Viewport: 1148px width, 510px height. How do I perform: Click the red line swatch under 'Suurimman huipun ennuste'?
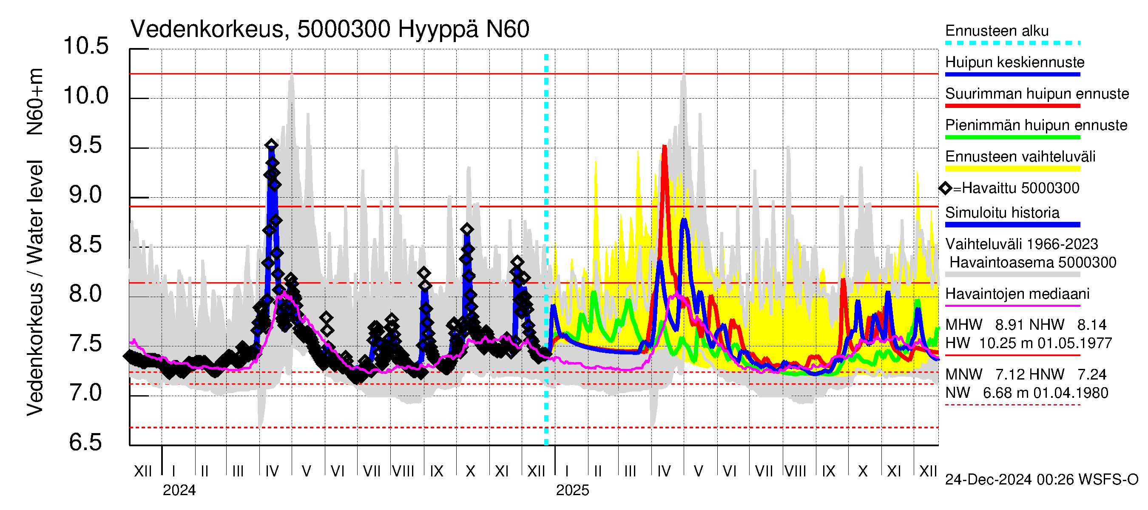click(x=1012, y=106)
